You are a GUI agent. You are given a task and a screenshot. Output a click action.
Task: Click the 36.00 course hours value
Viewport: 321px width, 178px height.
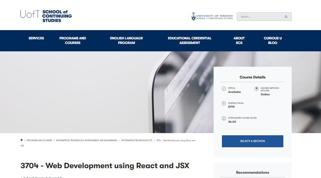pos(232,122)
